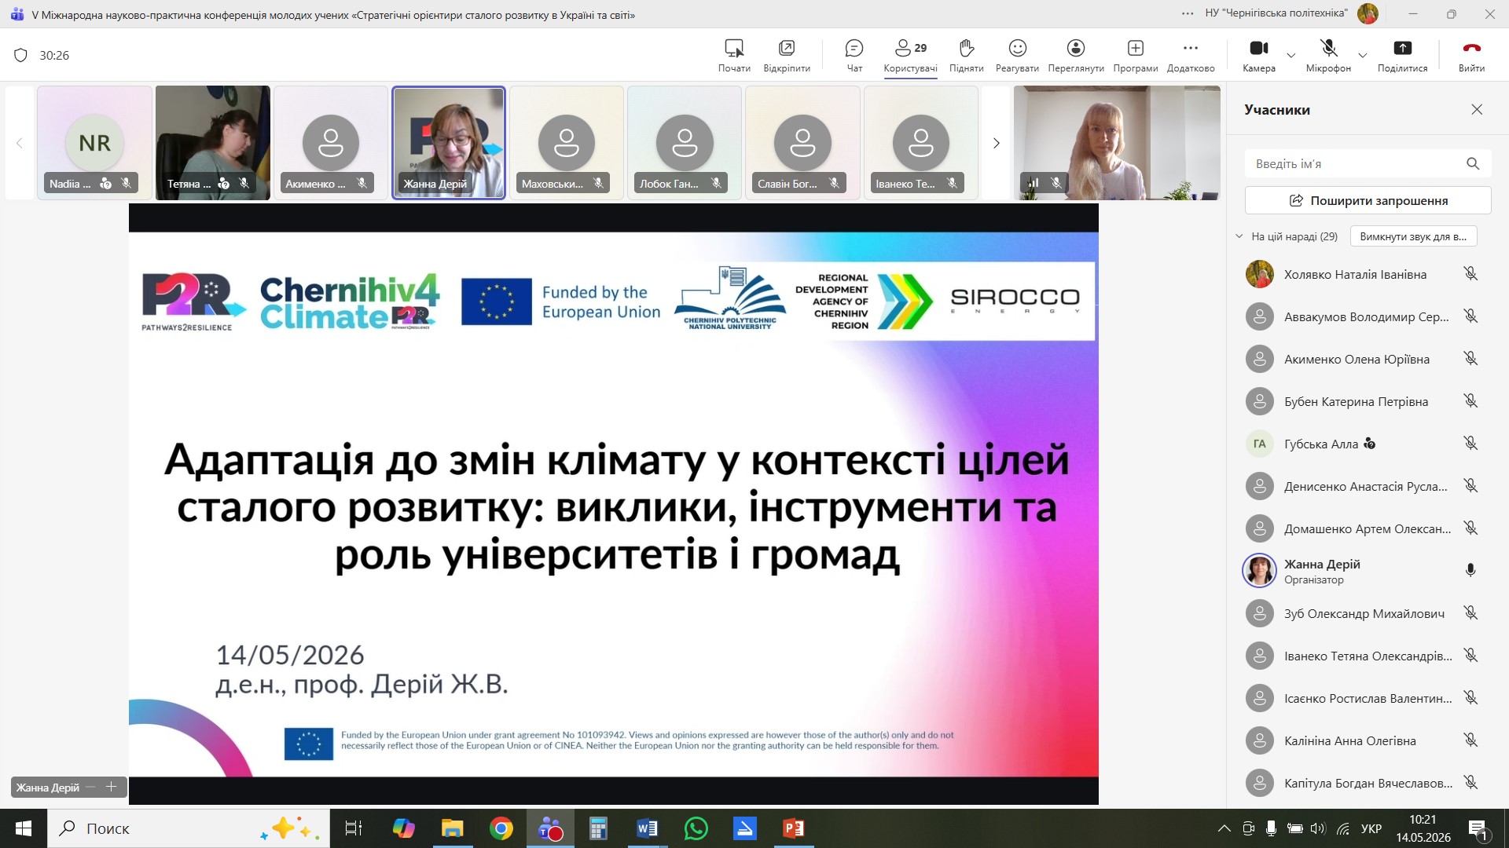Screen dimensions: 1509x848
Task: Open Task View on the taskbar
Action: click(354, 828)
